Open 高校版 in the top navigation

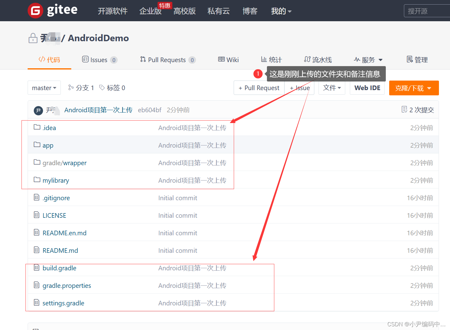[x=185, y=11]
